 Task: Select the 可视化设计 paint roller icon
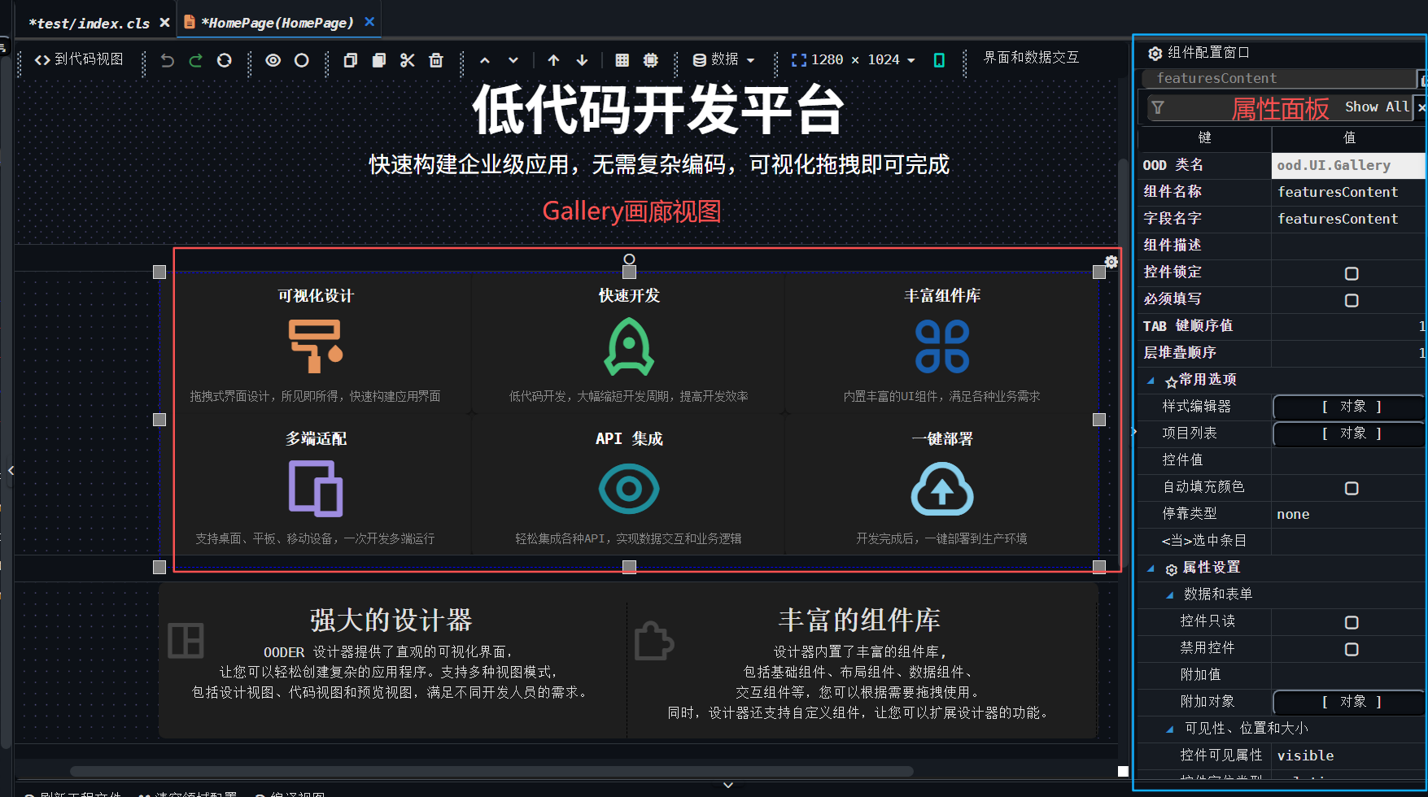(x=316, y=346)
